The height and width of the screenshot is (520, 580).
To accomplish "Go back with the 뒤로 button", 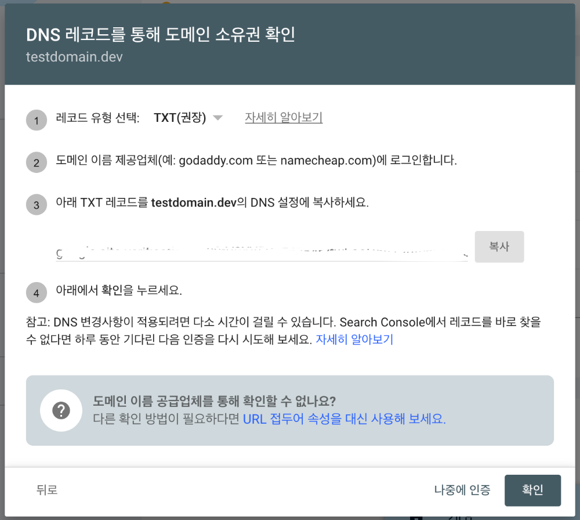I will coord(47,490).
